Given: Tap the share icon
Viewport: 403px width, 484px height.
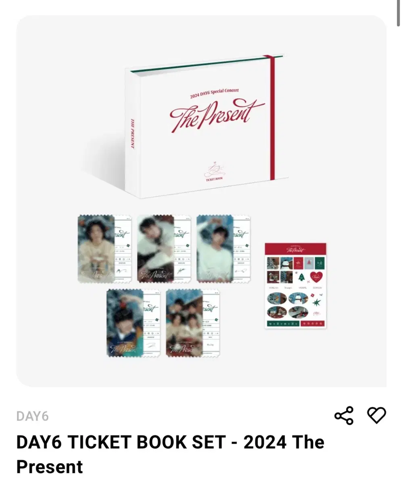Looking at the screenshot, I should tap(344, 415).
